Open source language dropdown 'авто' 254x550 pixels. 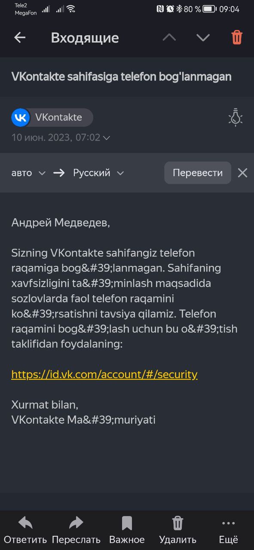pyautogui.click(x=28, y=173)
